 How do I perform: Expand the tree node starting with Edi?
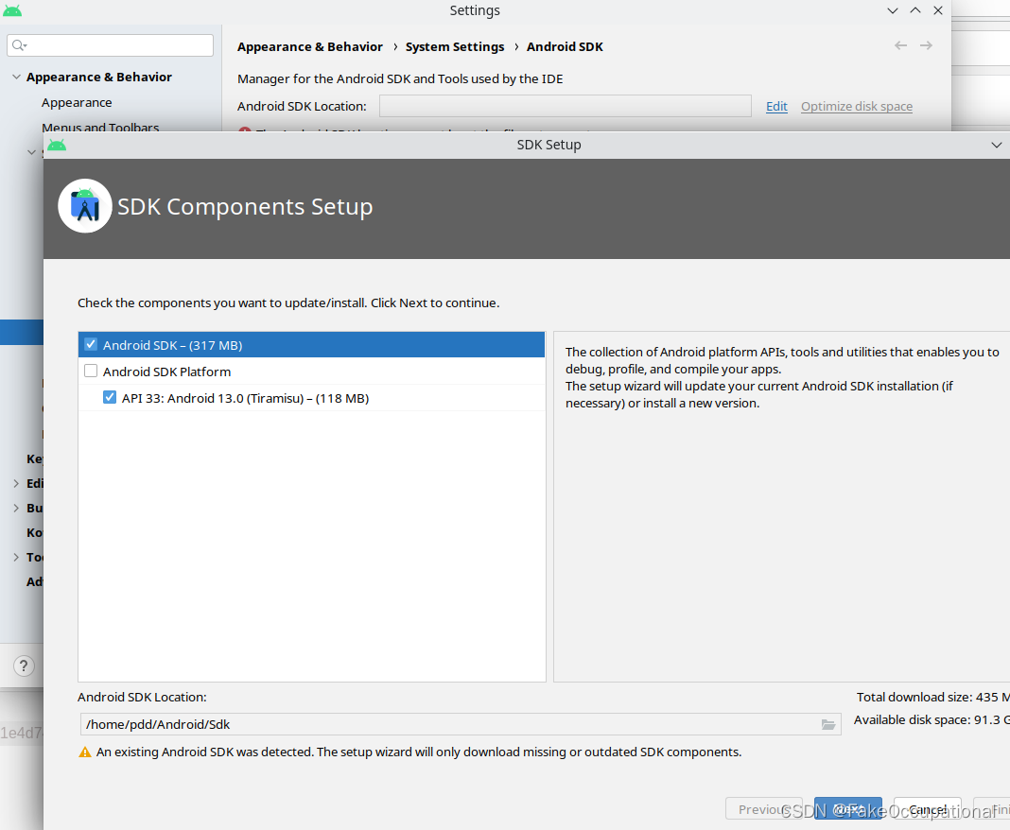coord(16,484)
